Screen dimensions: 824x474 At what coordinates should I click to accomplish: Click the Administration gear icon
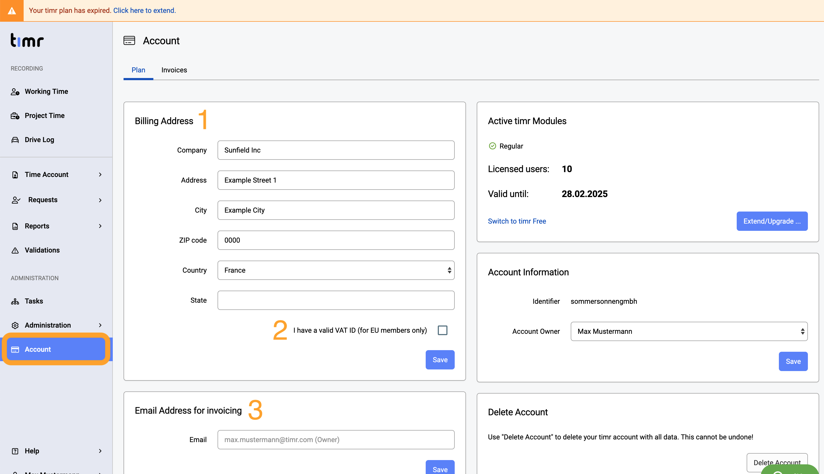coord(15,325)
